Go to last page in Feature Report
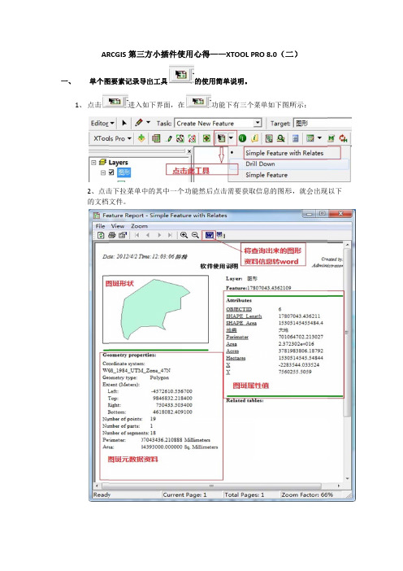 pos(170,235)
